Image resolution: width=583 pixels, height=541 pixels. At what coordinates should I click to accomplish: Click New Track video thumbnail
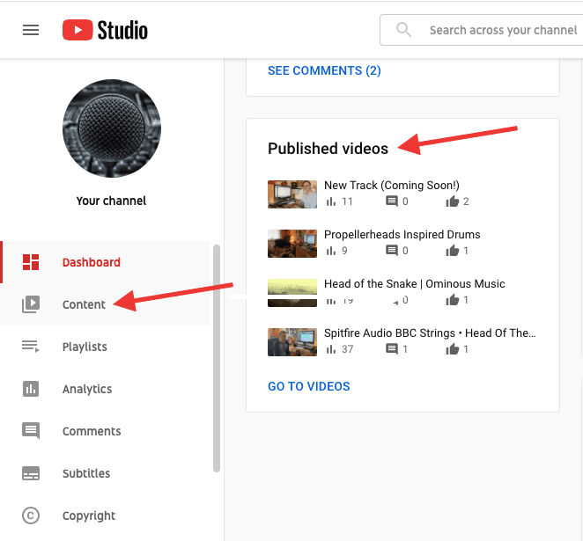(292, 194)
